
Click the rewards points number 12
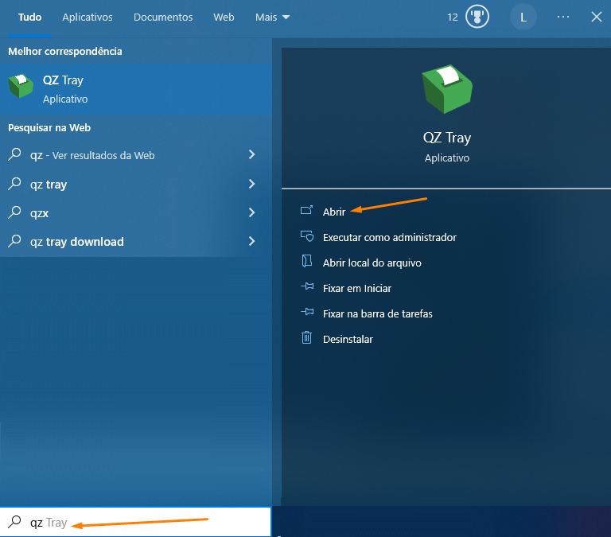tap(453, 18)
